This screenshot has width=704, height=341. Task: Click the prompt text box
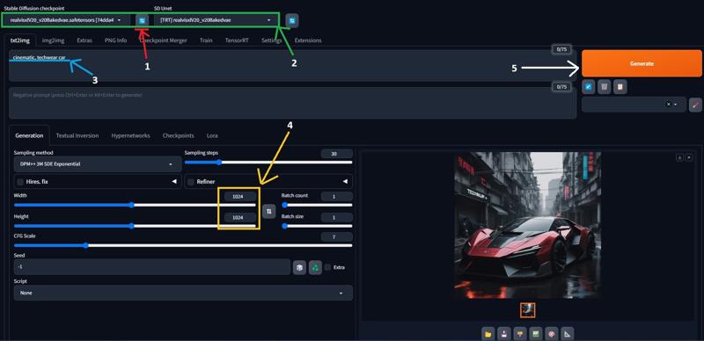[292, 66]
